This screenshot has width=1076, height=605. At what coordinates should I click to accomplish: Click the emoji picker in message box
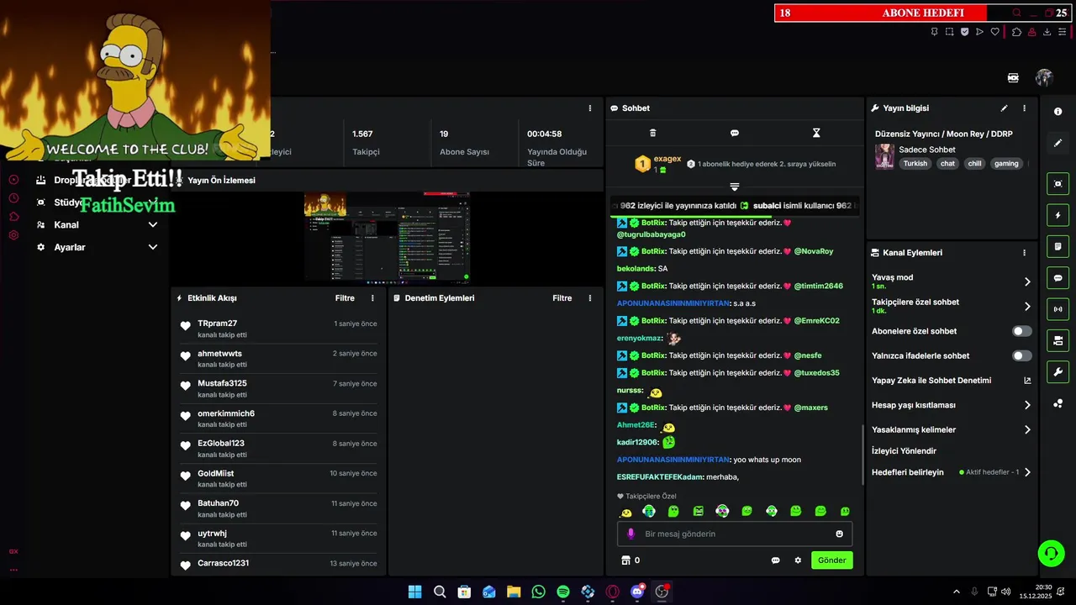[x=839, y=534]
